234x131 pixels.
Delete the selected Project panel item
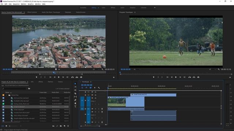tap(68, 126)
